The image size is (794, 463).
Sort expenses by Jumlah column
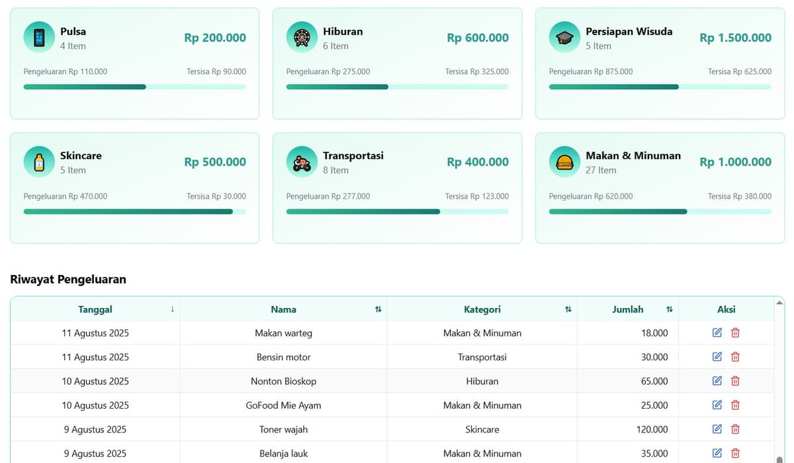669,309
